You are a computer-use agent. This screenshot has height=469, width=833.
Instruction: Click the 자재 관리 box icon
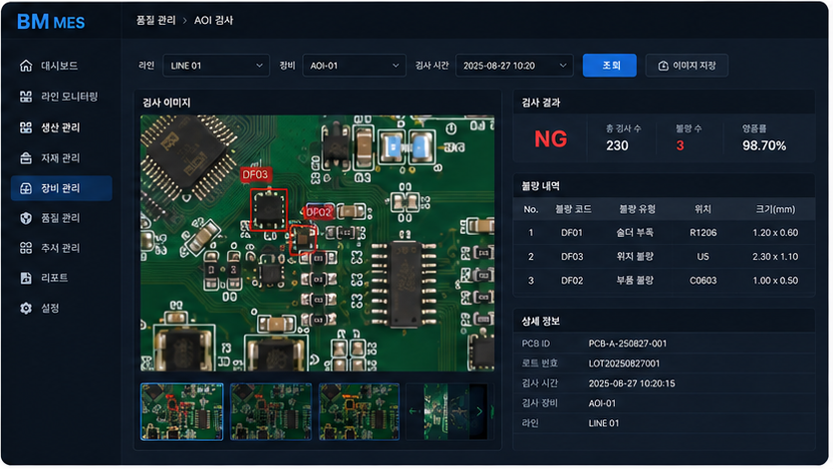click(26, 158)
